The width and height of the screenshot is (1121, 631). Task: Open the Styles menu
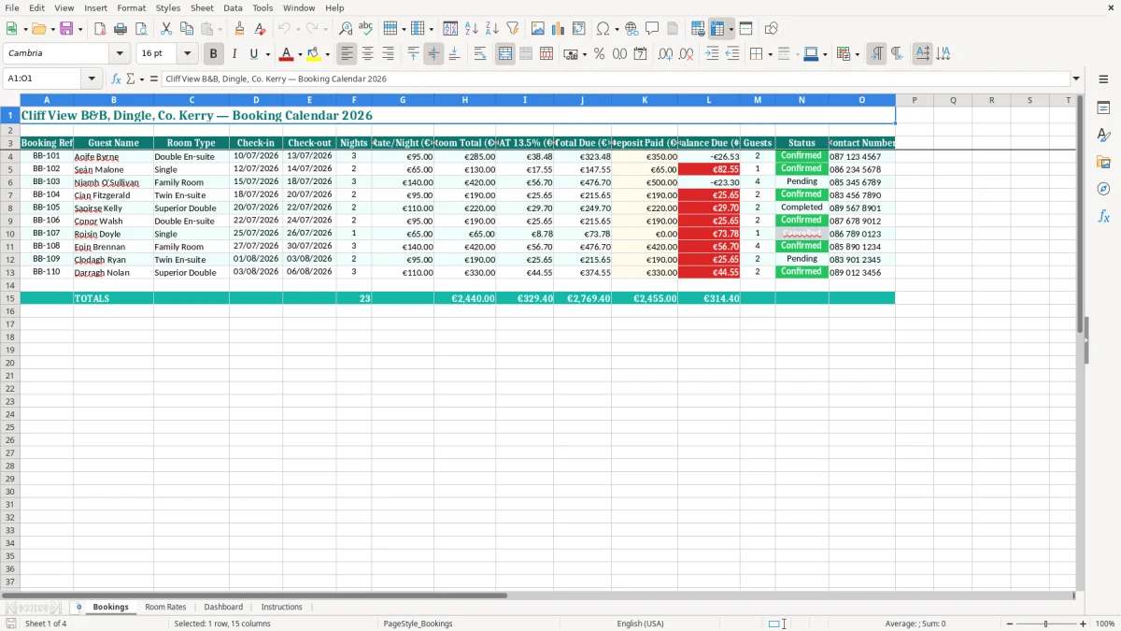[x=168, y=7]
